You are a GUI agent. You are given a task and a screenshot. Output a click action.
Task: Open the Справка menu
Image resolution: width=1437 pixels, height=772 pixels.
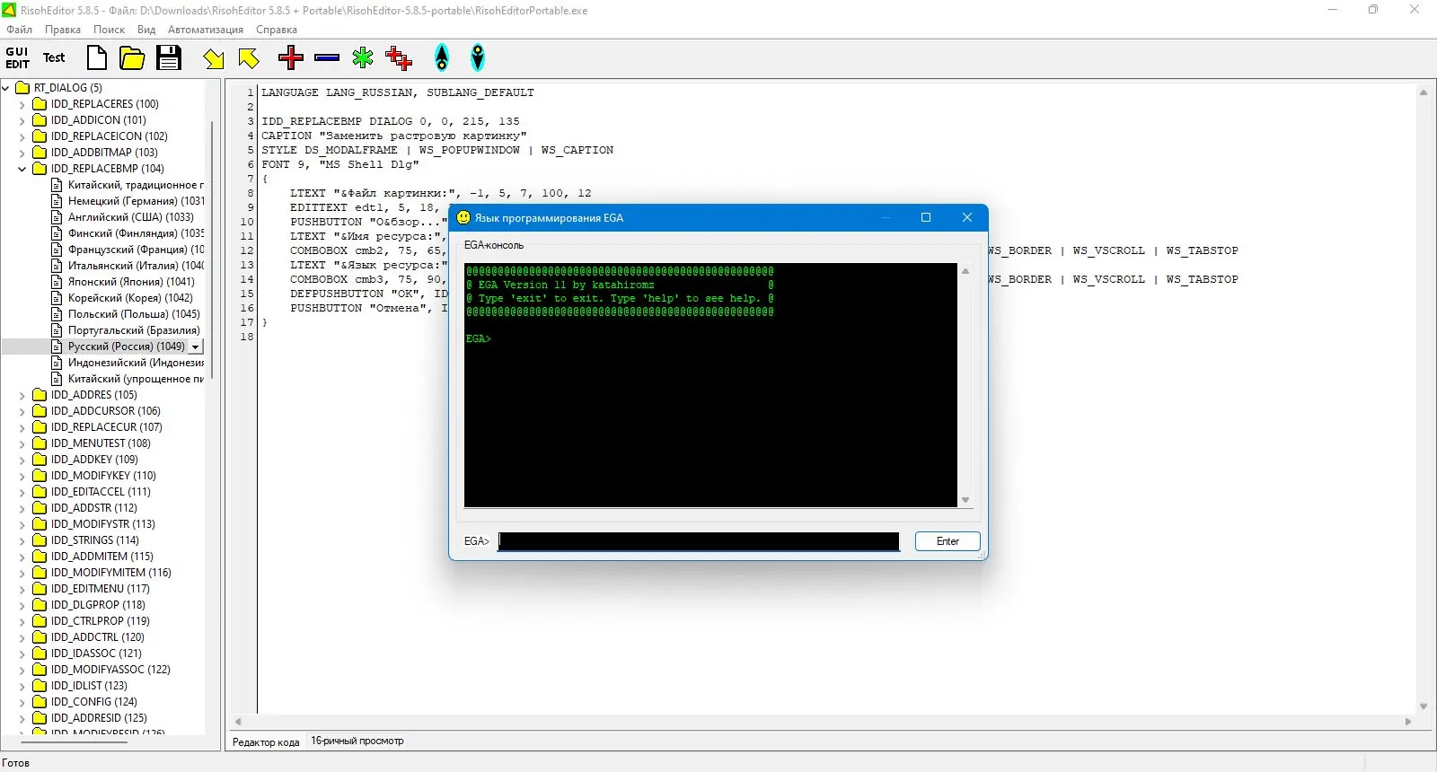[x=276, y=30]
